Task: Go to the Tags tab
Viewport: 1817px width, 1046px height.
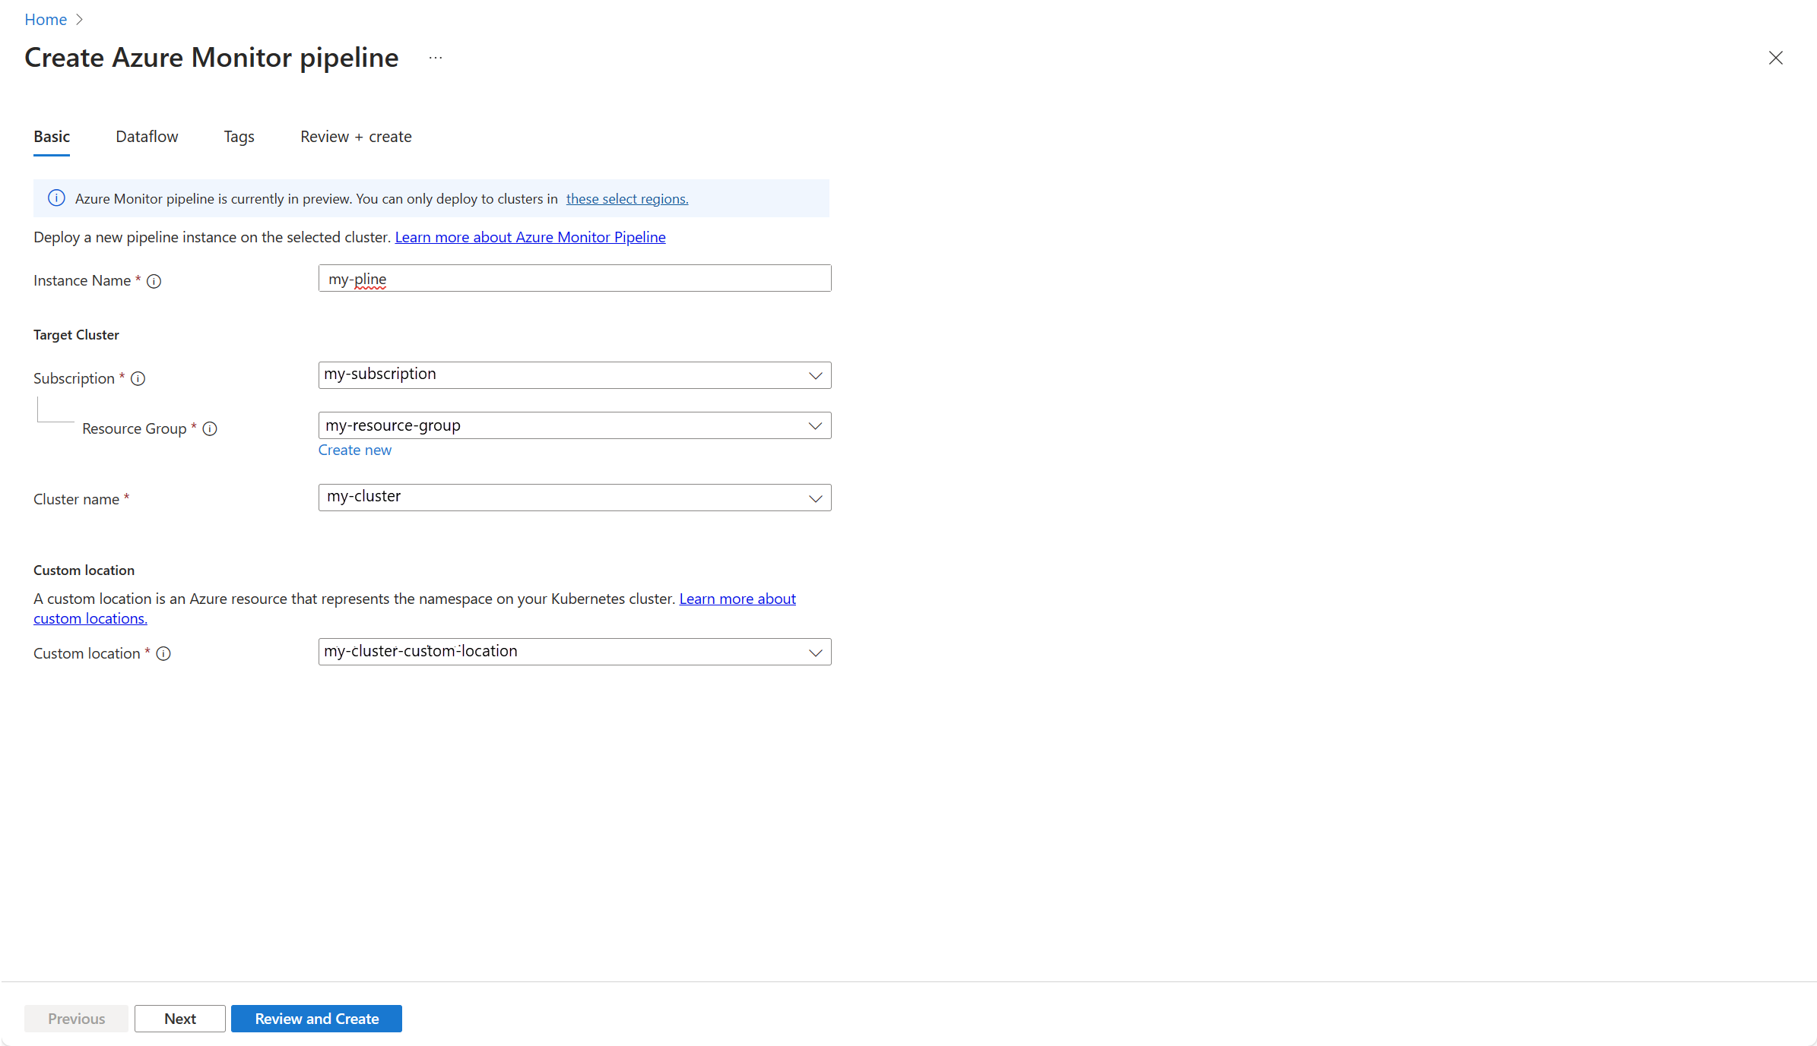Action: (x=239, y=137)
